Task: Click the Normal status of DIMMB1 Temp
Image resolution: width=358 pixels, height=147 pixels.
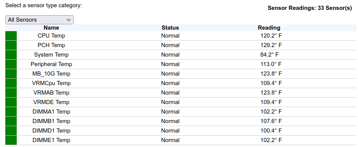Action: click(x=170, y=121)
